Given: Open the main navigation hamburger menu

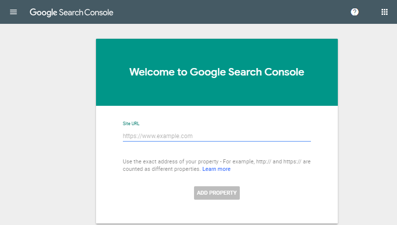Looking at the screenshot, I should (13, 12).
